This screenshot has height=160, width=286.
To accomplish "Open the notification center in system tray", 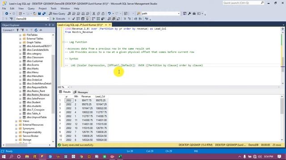I will tap(279, 156).
